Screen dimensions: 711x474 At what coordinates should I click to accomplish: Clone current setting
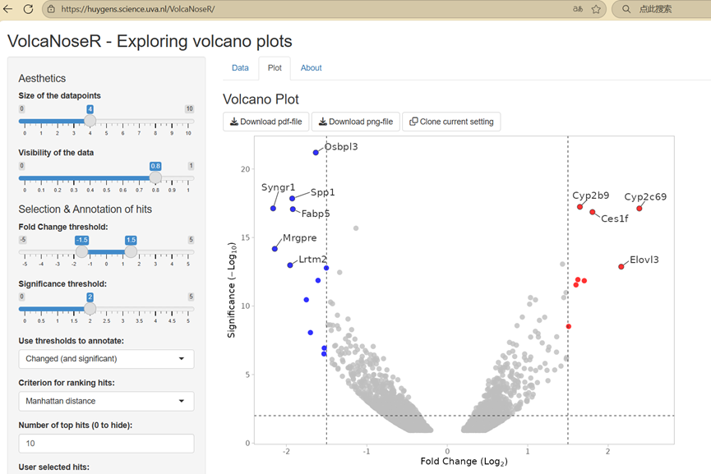451,122
